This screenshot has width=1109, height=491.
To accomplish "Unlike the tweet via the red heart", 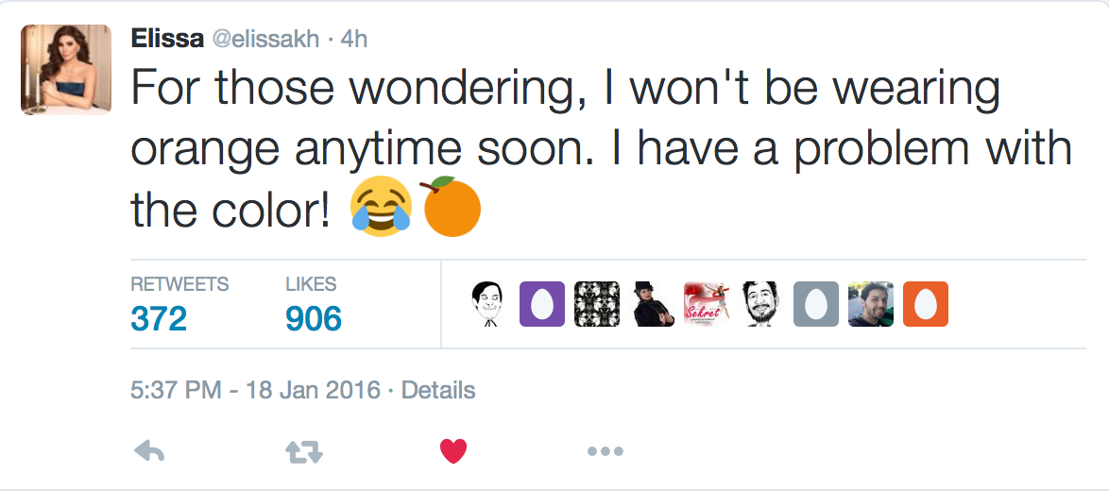I will (453, 452).
